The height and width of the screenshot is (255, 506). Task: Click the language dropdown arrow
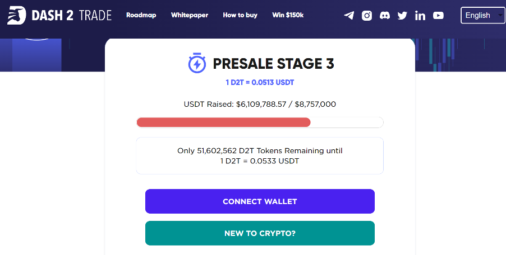(500, 15)
